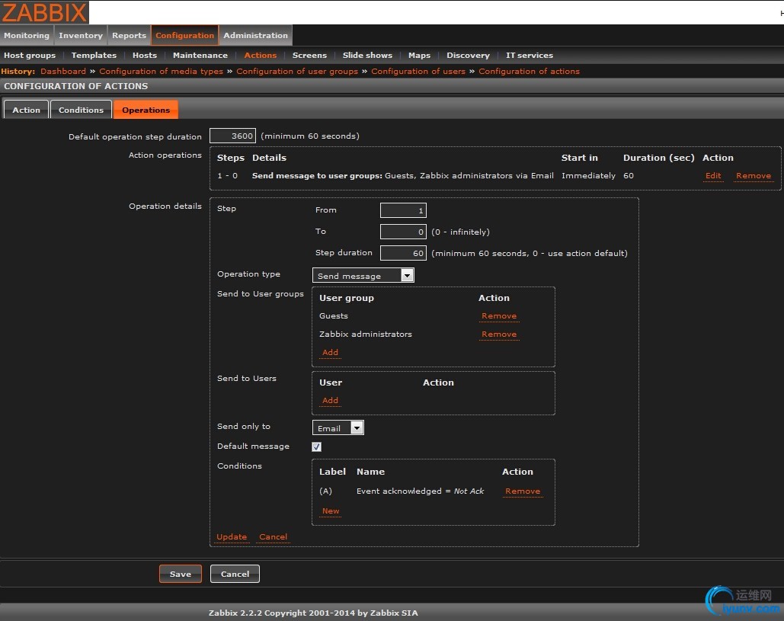Add New operation condition
The height and width of the screenshot is (621, 784).
331,511
